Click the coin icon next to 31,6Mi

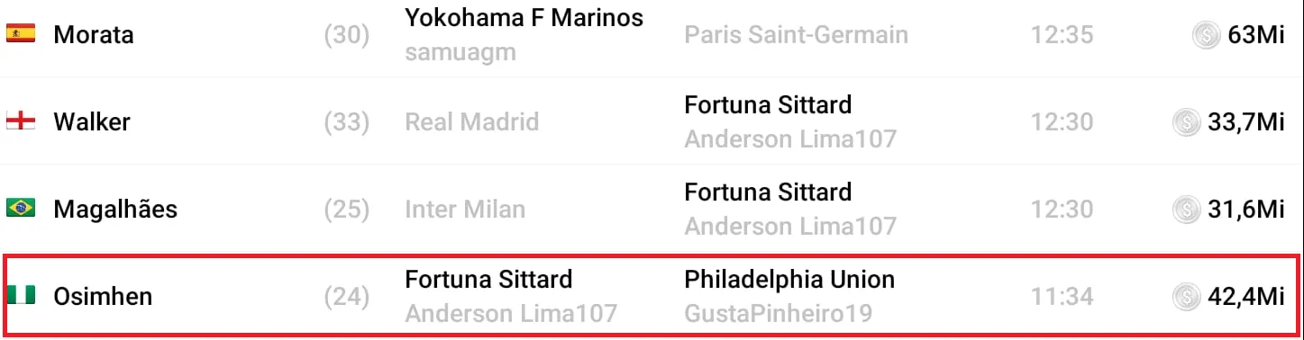[1186, 210]
